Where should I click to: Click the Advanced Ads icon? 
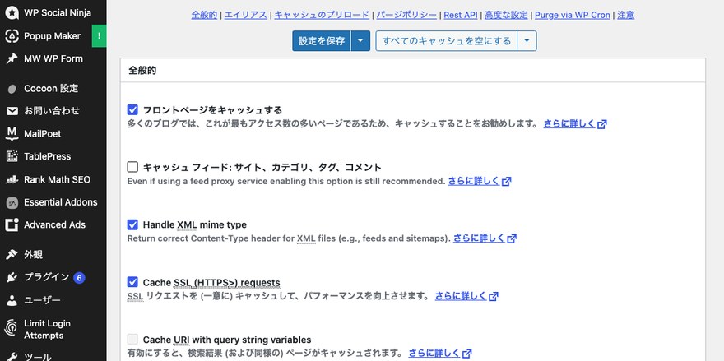click(12, 224)
